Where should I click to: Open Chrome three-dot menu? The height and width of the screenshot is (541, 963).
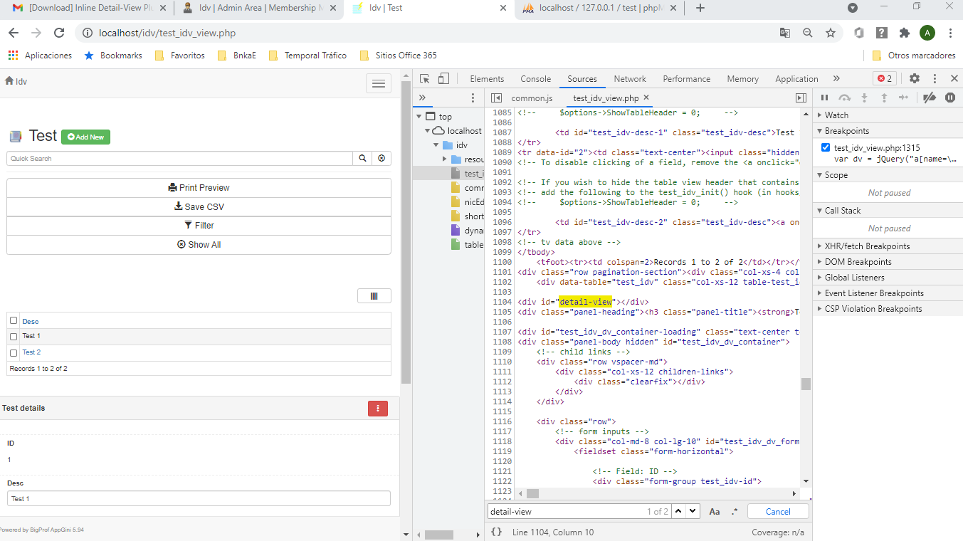point(950,33)
